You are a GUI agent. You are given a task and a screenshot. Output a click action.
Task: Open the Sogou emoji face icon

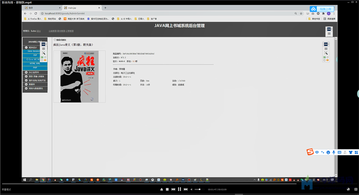point(328,152)
